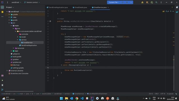The height and width of the screenshot is (101, 179).
Task: Select Scratches and Consoles node
Action: pyautogui.click(x=18, y=74)
